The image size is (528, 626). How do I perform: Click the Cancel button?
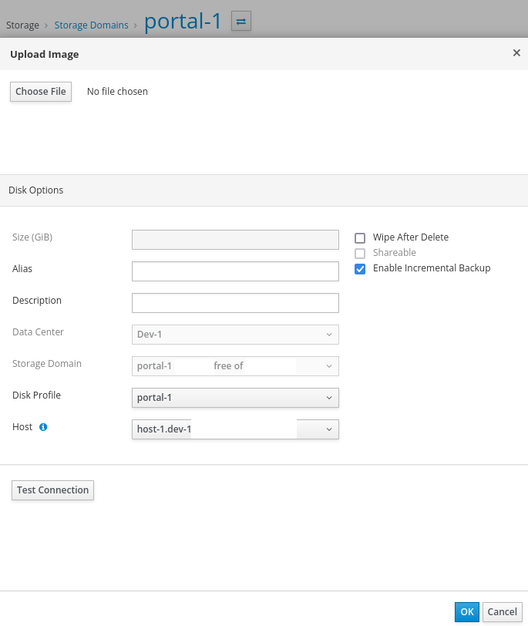point(503,612)
